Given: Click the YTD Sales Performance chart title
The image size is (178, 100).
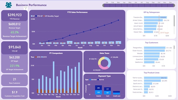Looking at the screenshot, I should (77, 12).
